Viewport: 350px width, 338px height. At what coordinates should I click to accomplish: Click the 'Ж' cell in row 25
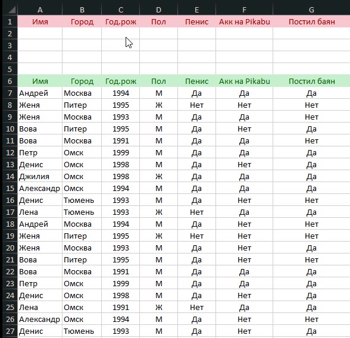(x=158, y=307)
